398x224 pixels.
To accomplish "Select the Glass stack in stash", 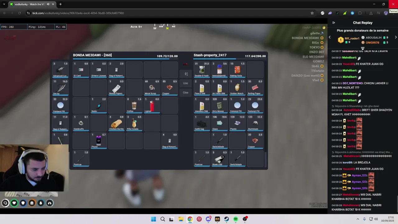I will 220,123.
